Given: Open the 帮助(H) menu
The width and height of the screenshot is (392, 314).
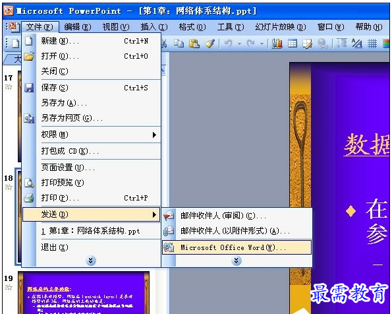Looking at the screenshot, I should 369,27.
